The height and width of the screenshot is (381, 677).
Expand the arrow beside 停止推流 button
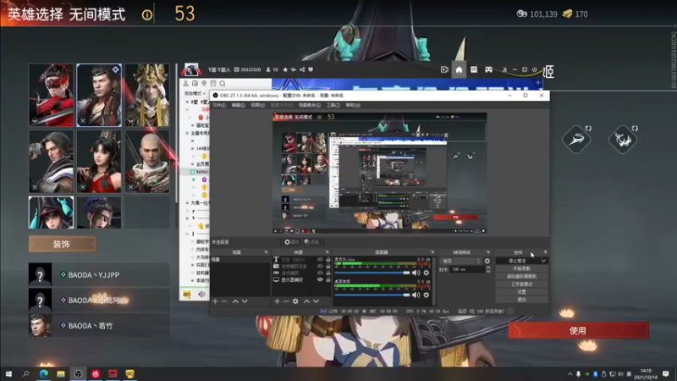point(543,261)
